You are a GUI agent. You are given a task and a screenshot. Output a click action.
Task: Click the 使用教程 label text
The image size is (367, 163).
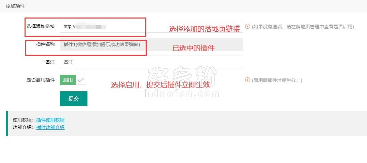click(x=24, y=120)
